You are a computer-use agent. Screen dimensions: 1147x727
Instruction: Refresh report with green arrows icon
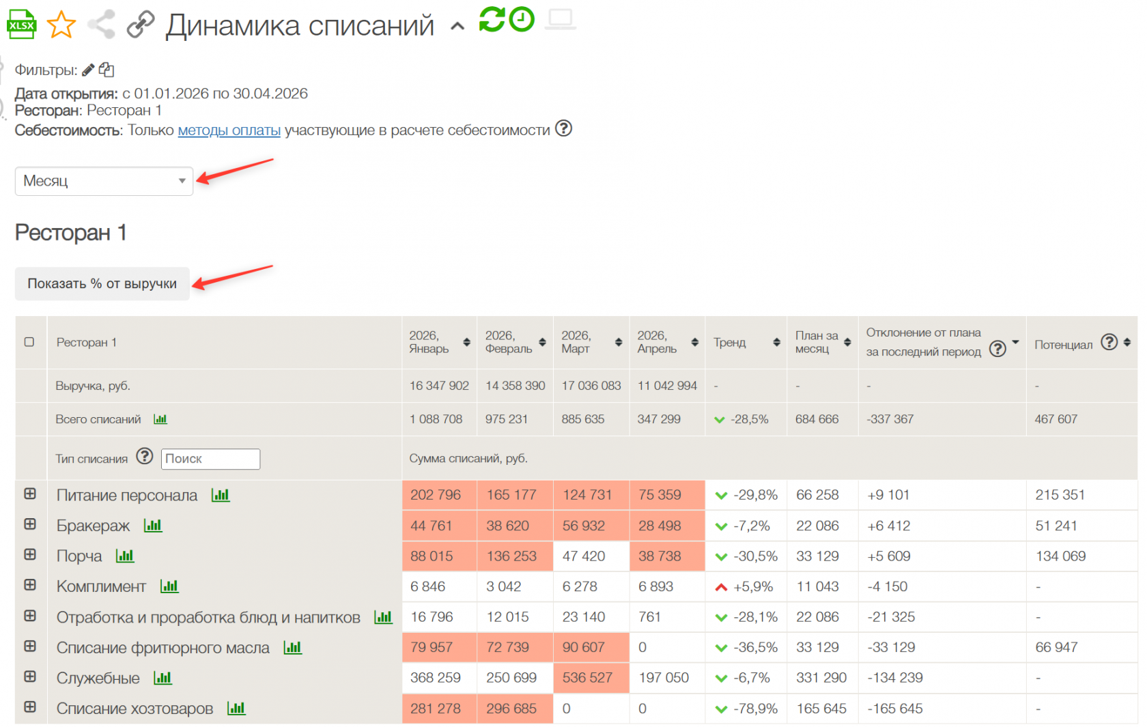[x=492, y=19]
